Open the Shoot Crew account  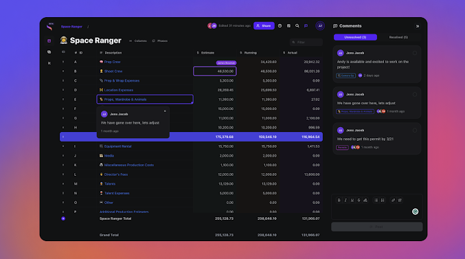coord(113,71)
